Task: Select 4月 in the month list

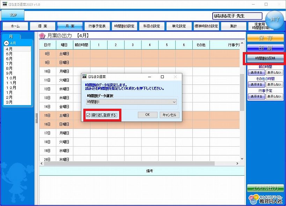Action: point(17,49)
